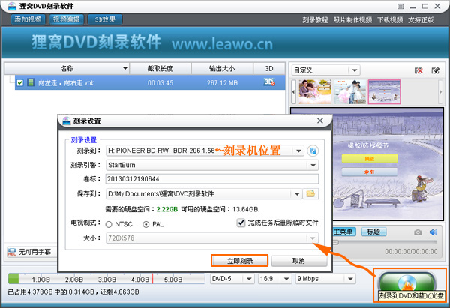Image resolution: width=450 pixels, height=308 pixels.
Task: Open the 名称 column dropdown arrow
Action: (x=124, y=68)
